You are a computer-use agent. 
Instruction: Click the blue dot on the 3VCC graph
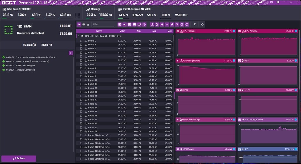(234, 90)
